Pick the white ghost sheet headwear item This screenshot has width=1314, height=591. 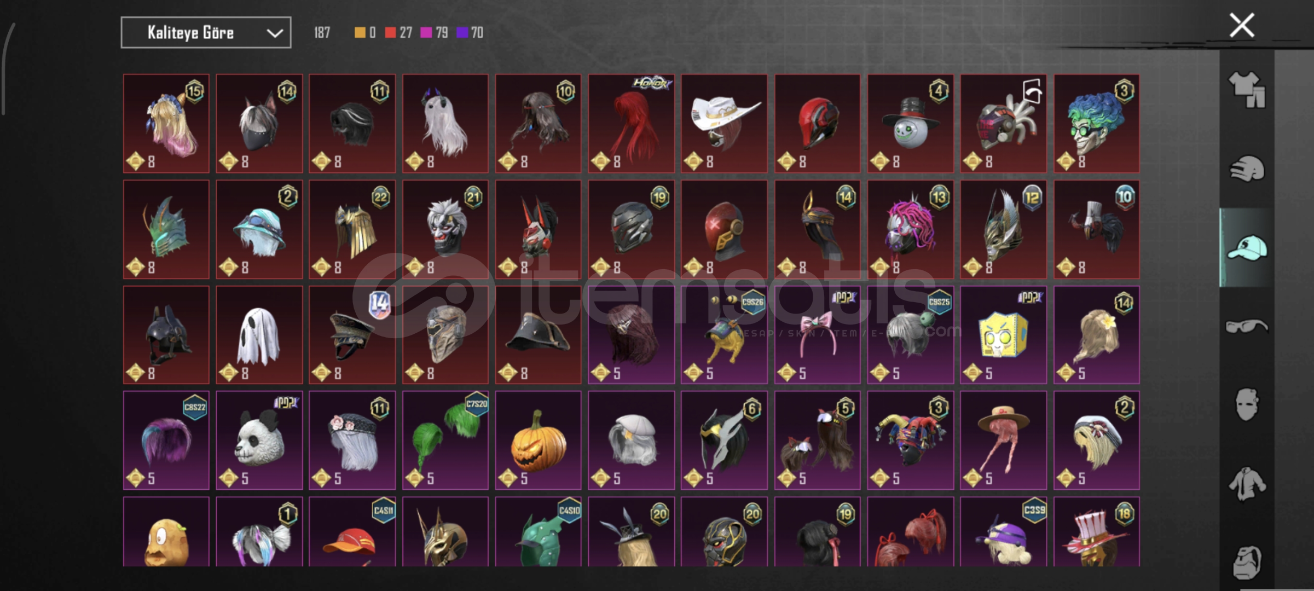259,335
